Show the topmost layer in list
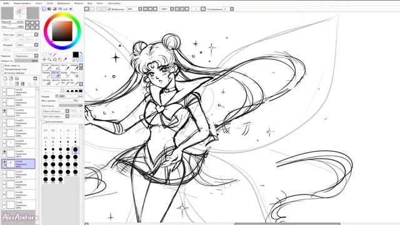400x225 pixels. (x=4, y=90)
